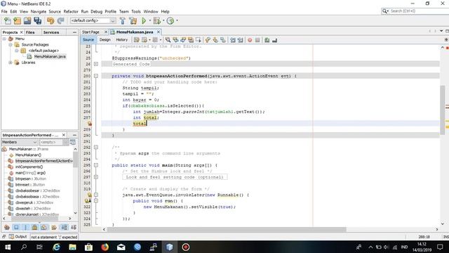
Task: Click the New File toolbar icon
Action: click(7, 20)
